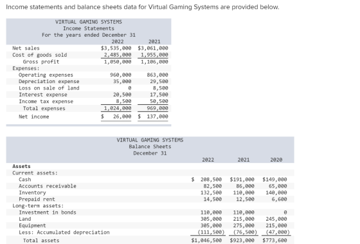
Task: Click the 2021 land value 215,000
Action: (x=244, y=219)
